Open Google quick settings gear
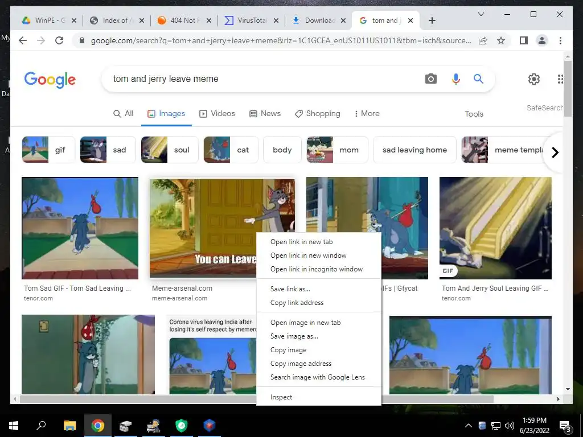Viewport: 583px width, 437px height. pyautogui.click(x=534, y=79)
